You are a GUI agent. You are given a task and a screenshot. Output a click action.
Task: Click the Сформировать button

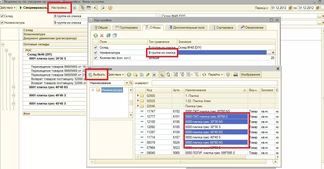[x=33, y=8]
